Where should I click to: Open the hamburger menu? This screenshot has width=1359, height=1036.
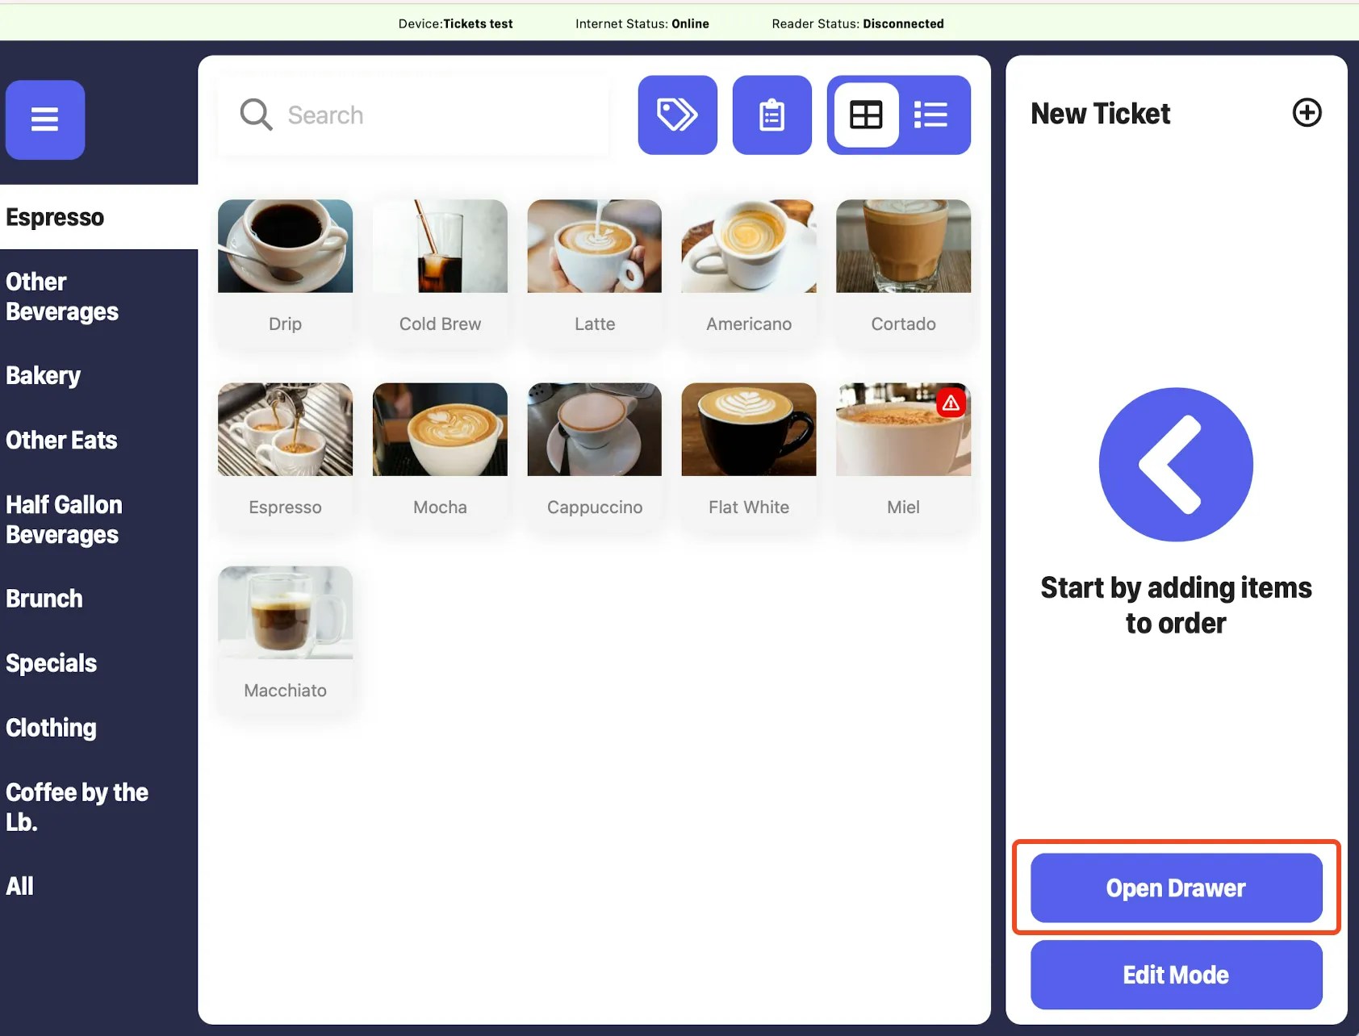45,119
